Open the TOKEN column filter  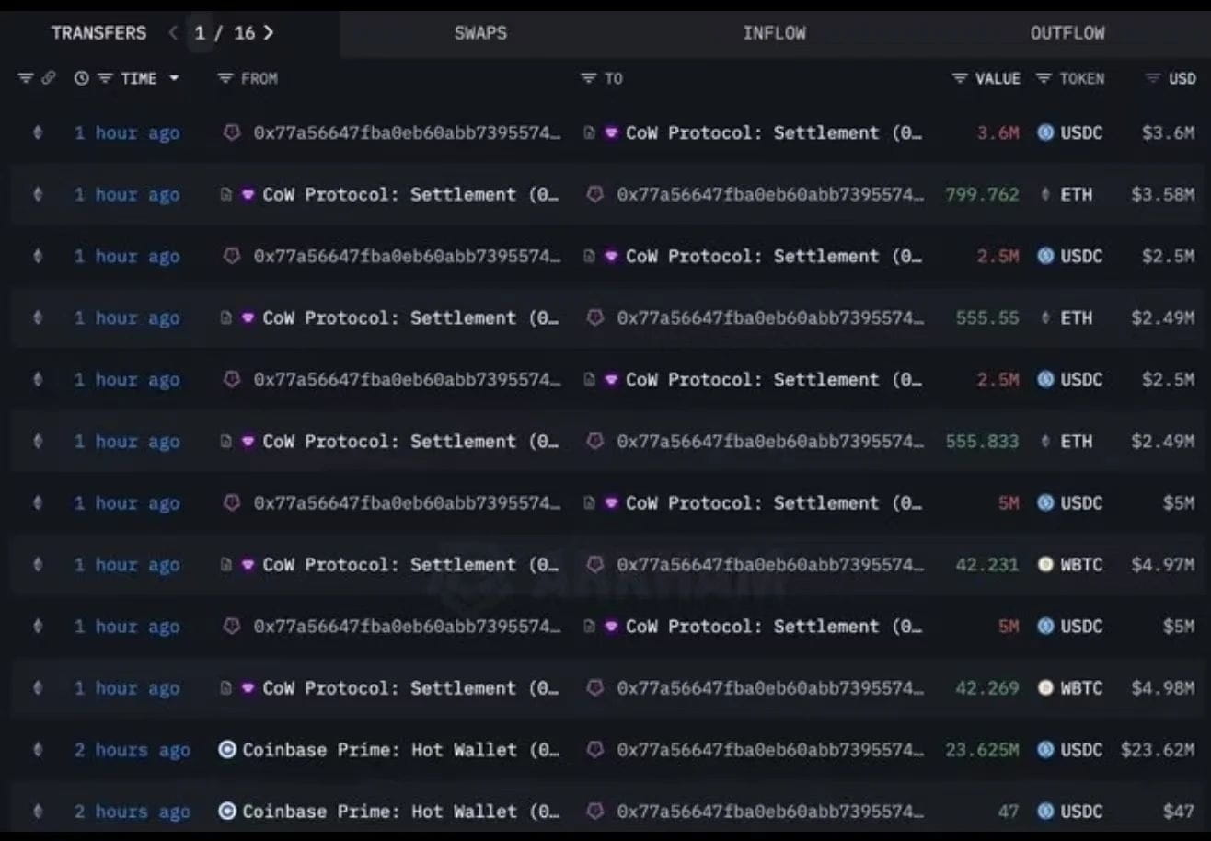(x=1044, y=79)
